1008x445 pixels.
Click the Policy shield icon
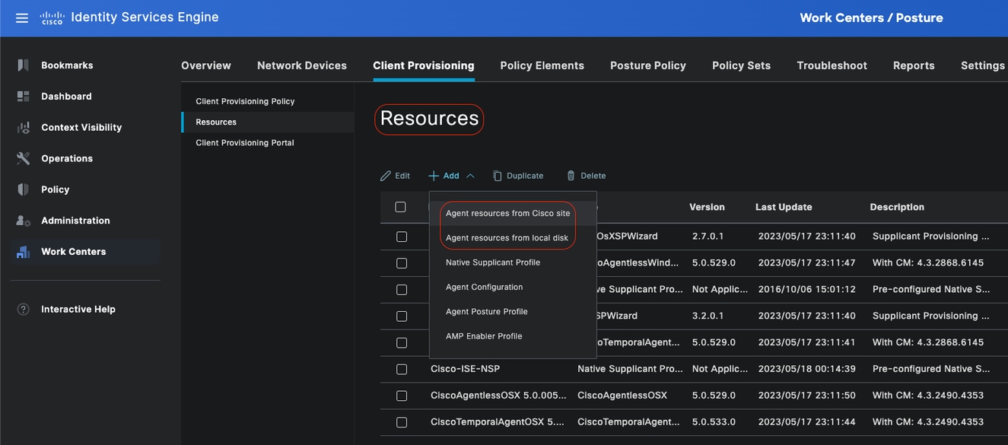23,189
